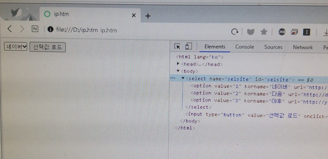Screen dimensions: 328x159
Task: Select option value="2" 다음 line
Action: point(260,94)
